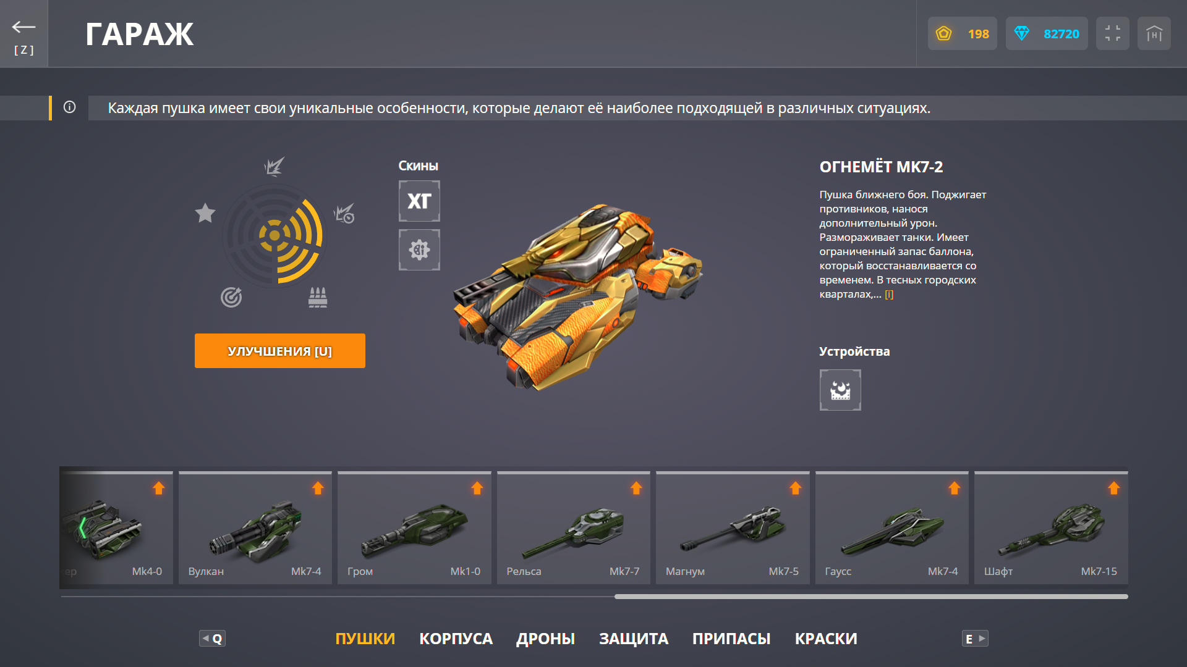Click the Firebird tank 3D preview
The width and height of the screenshot is (1187, 667).
[578, 296]
